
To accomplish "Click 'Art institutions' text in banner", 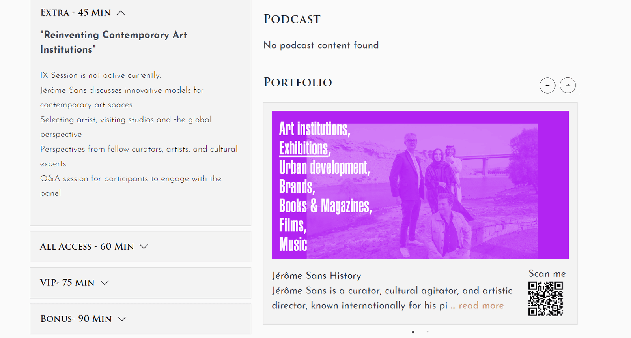I will click(x=314, y=129).
